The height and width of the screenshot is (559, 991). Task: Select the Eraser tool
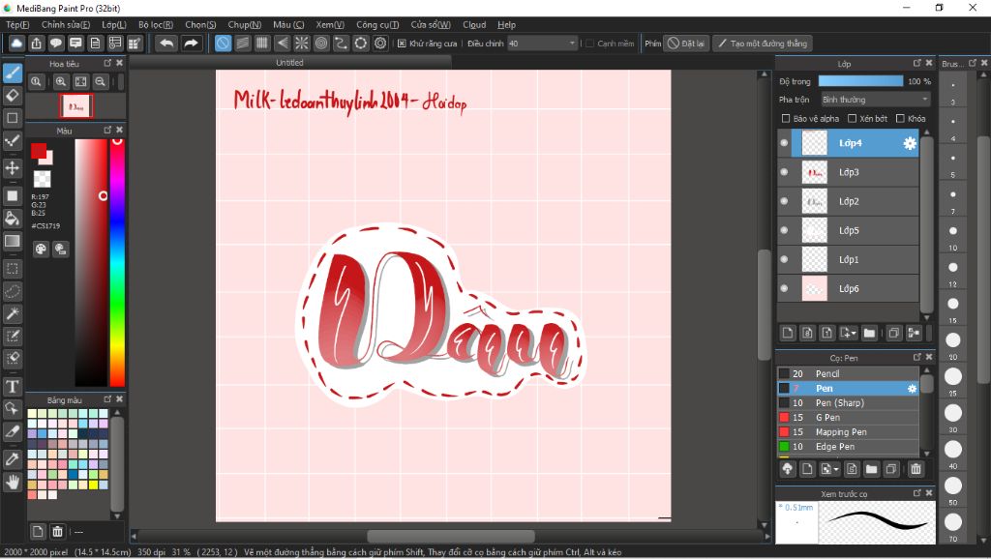pyautogui.click(x=12, y=96)
